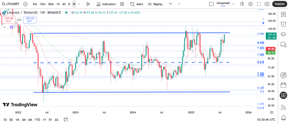Open the notifications broadcast icon
The height and width of the screenshot is (123, 288).
tap(283, 108)
